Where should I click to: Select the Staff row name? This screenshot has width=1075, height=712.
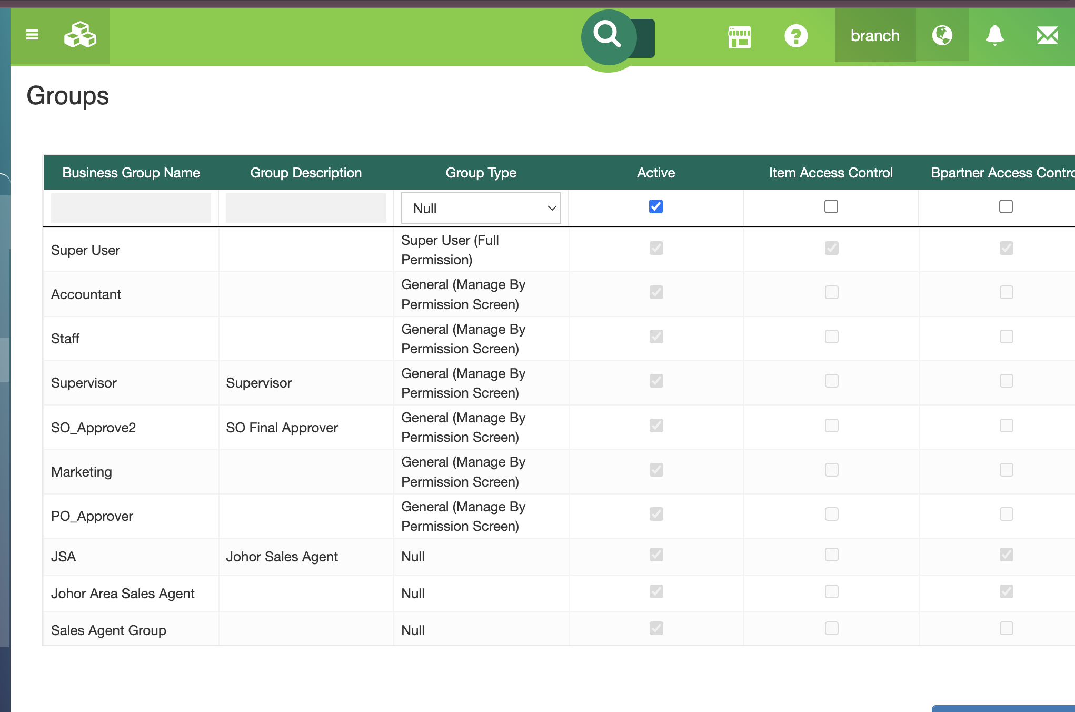click(65, 339)
